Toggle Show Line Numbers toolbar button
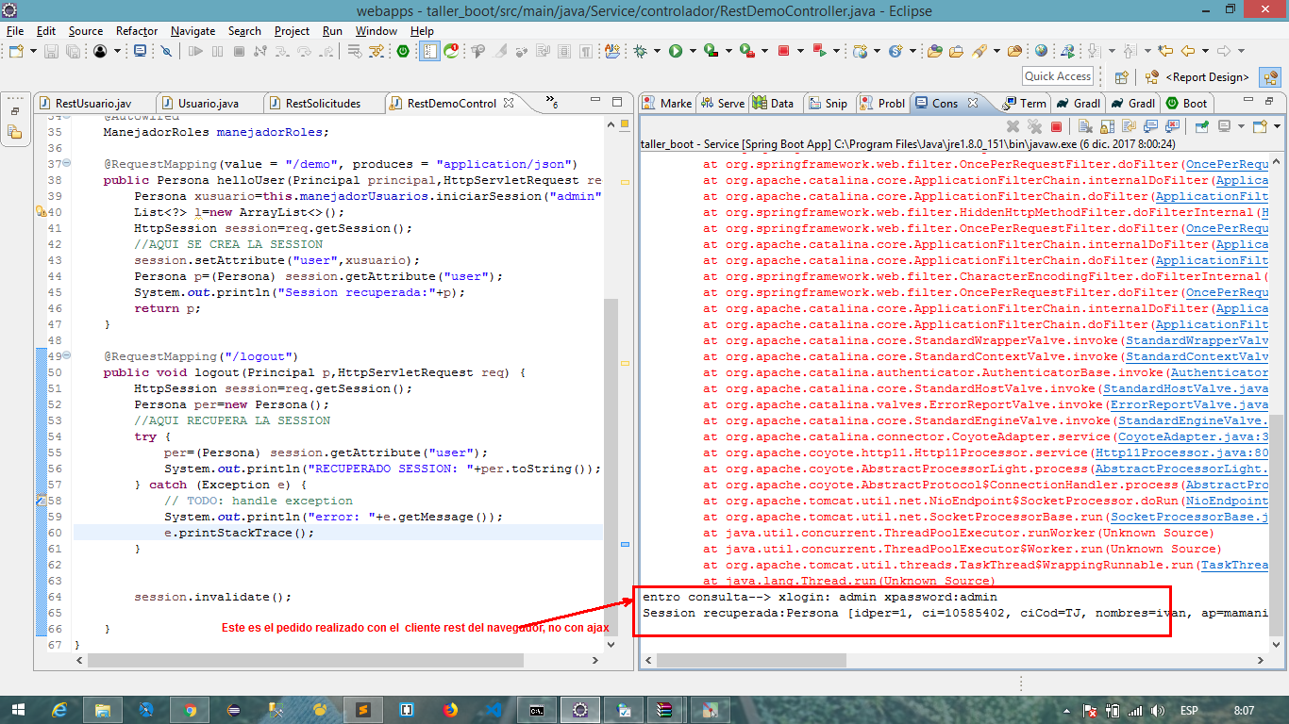The height and width of the screenshot is (724, 1289). point(429,51)
